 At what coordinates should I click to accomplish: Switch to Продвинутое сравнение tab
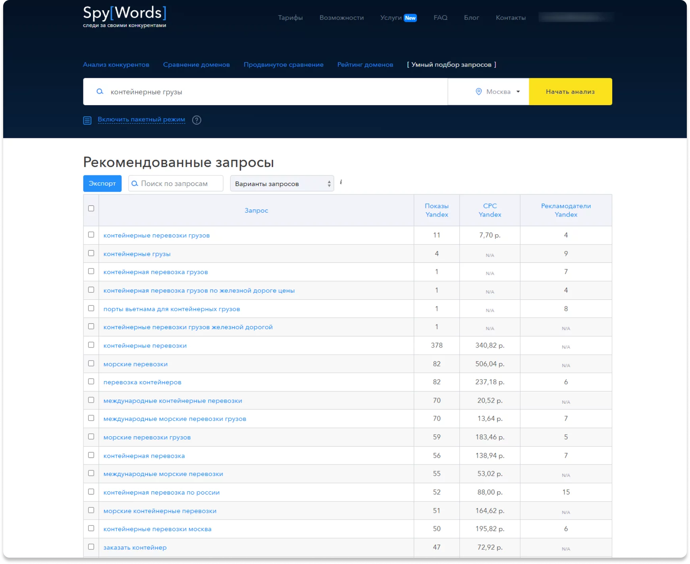(283, 65)
